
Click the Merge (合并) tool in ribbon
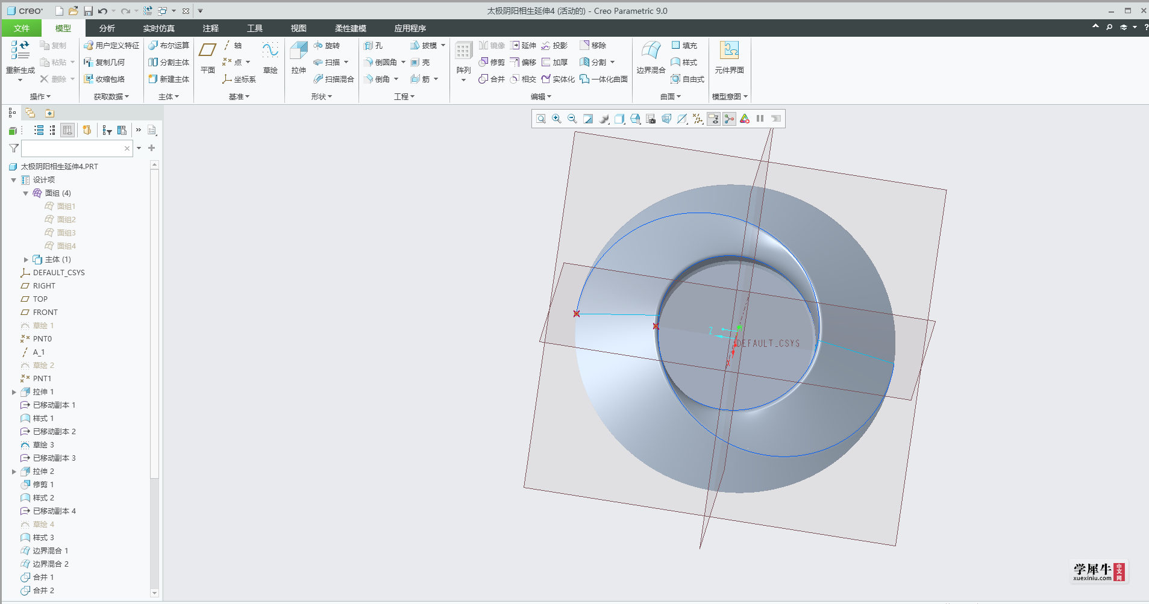point(492,79)
